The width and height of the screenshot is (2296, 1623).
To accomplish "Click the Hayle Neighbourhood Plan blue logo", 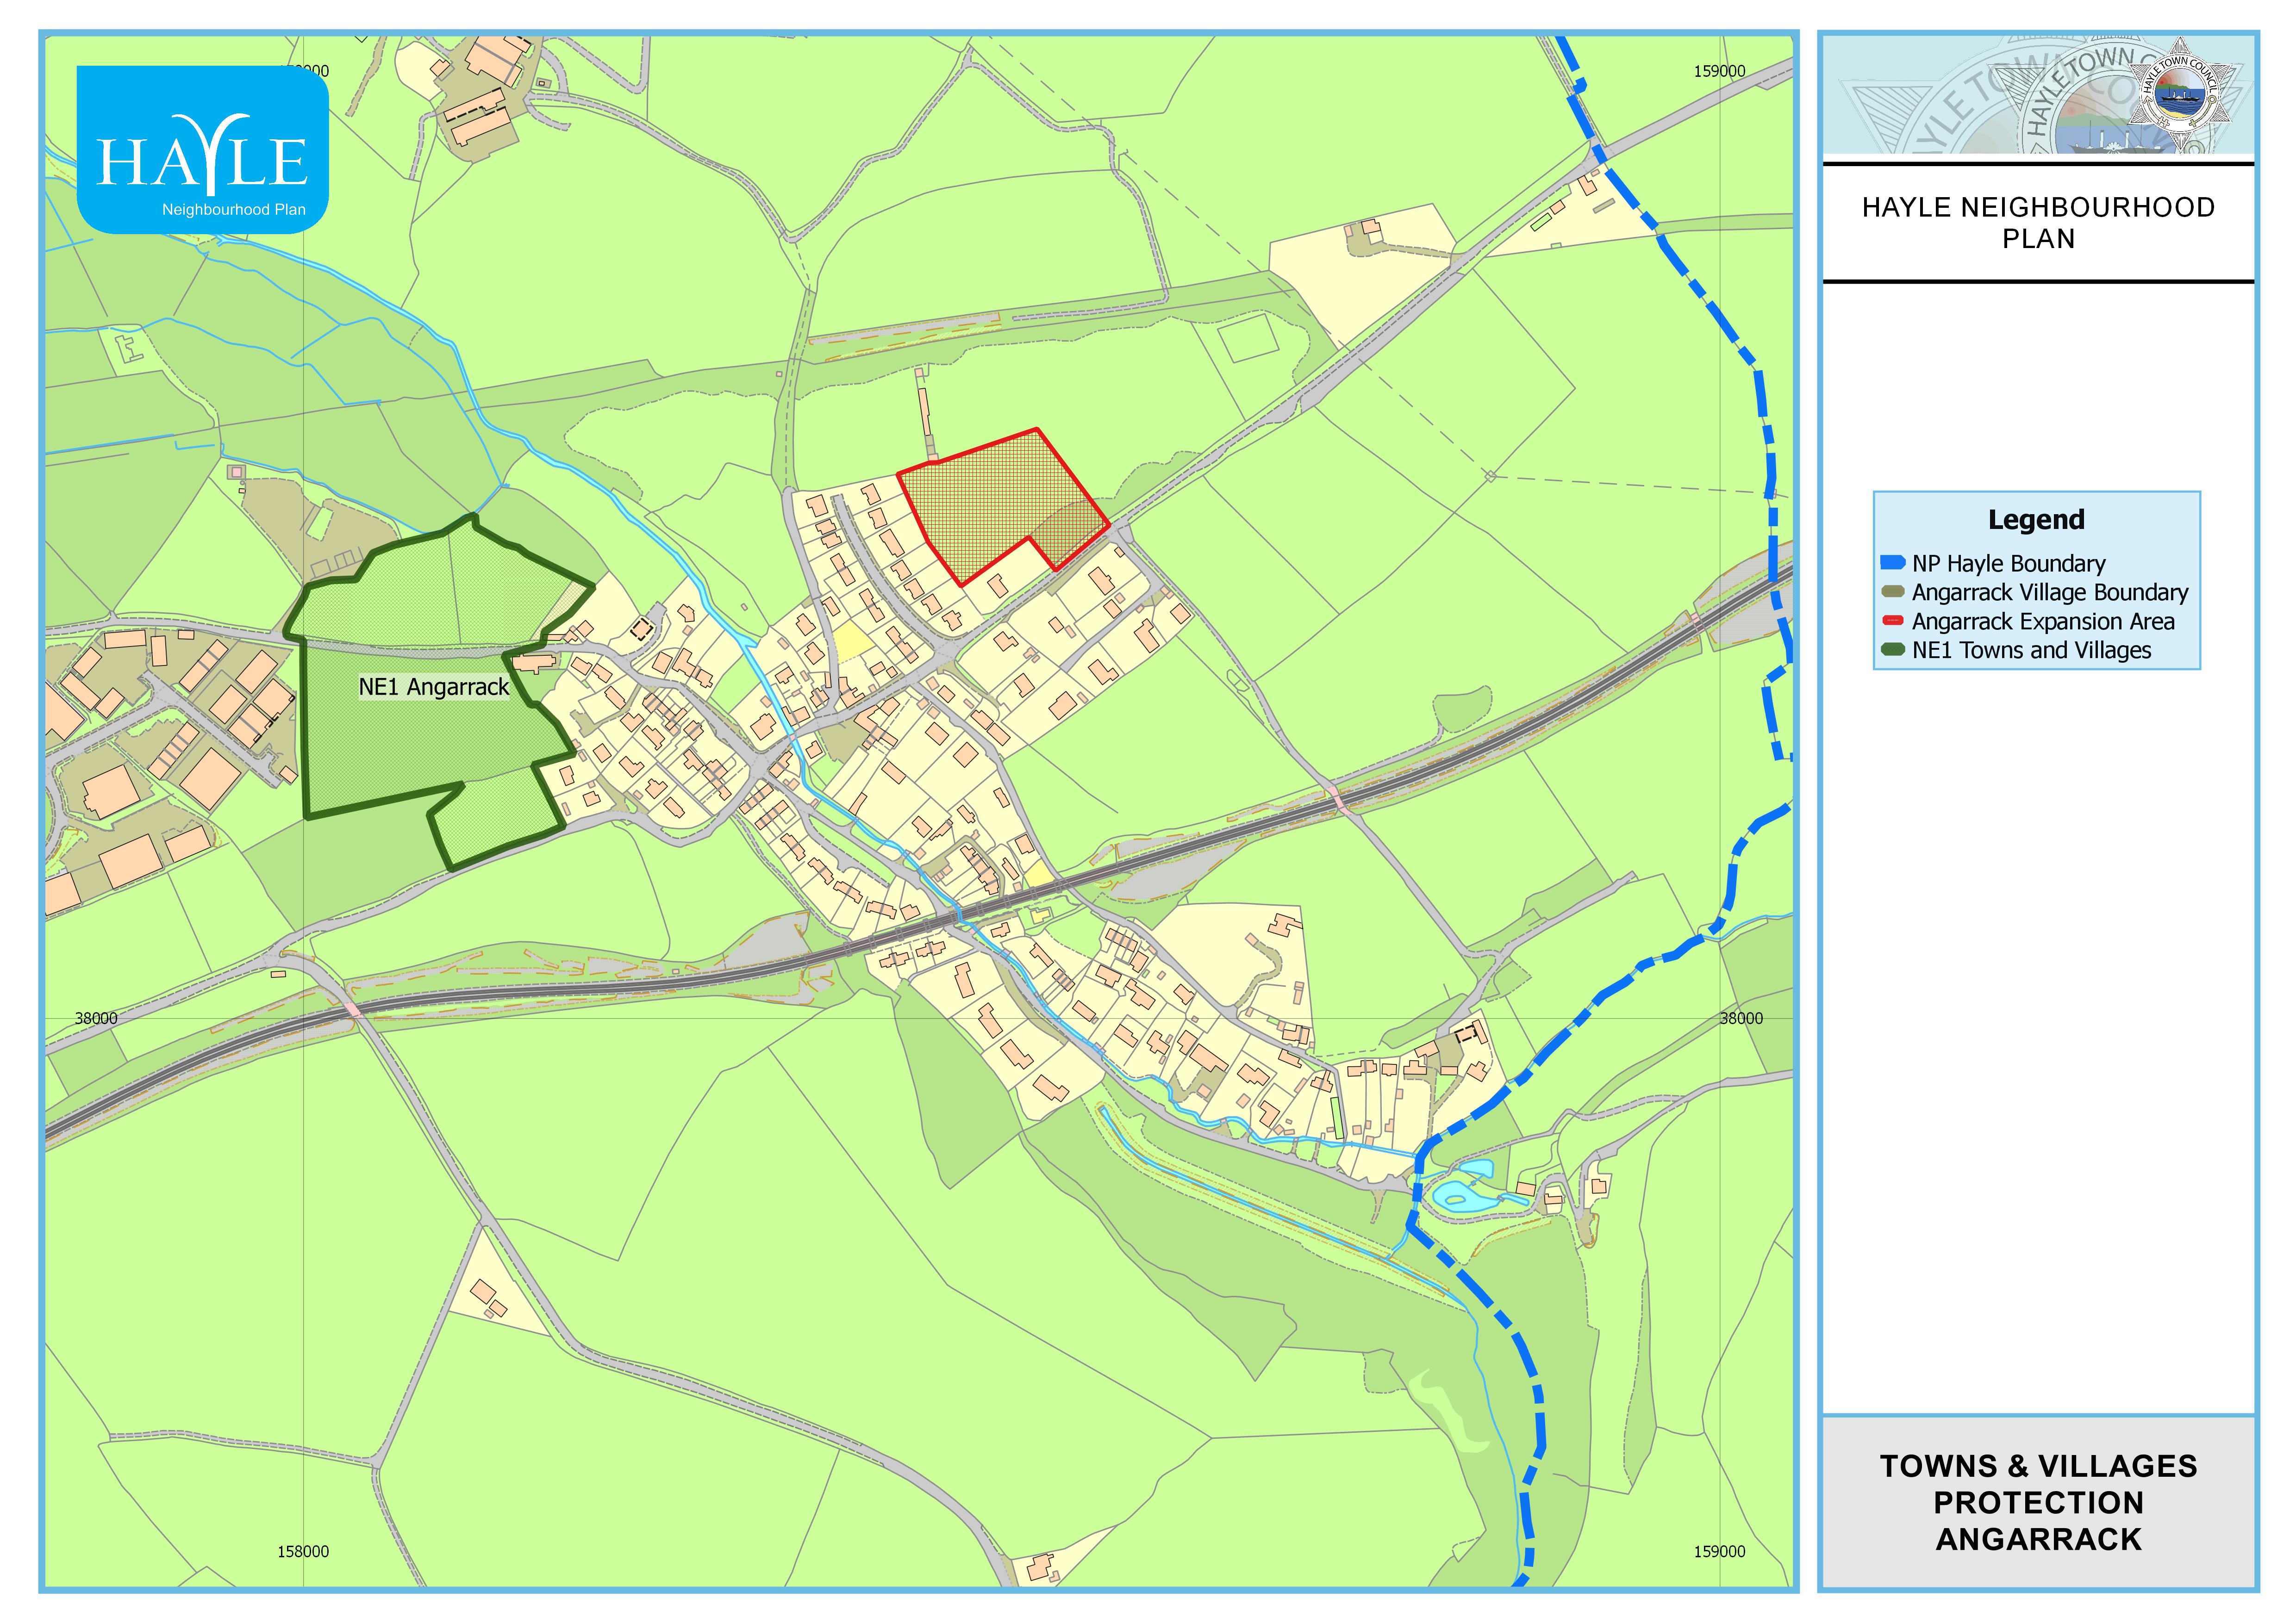I will 203,150.
